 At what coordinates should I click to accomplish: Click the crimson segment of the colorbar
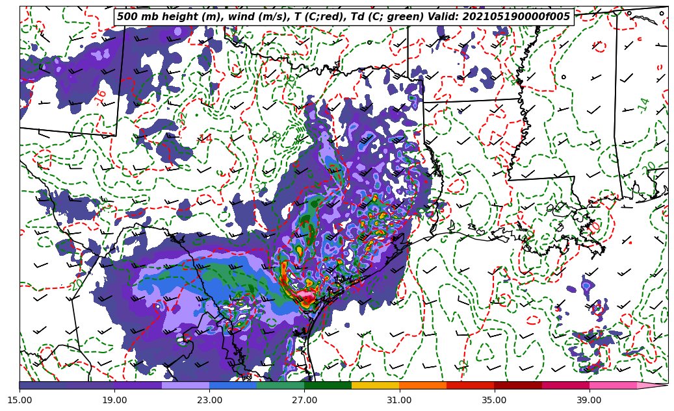tap(565, 385)
